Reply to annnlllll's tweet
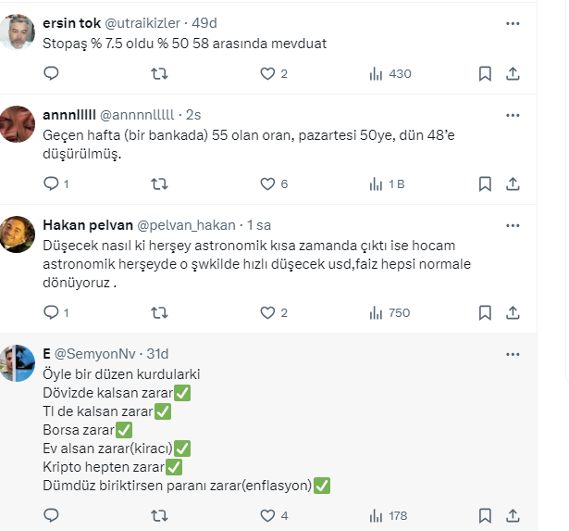This screenshot has width=569, height=531. coord(52,183)
